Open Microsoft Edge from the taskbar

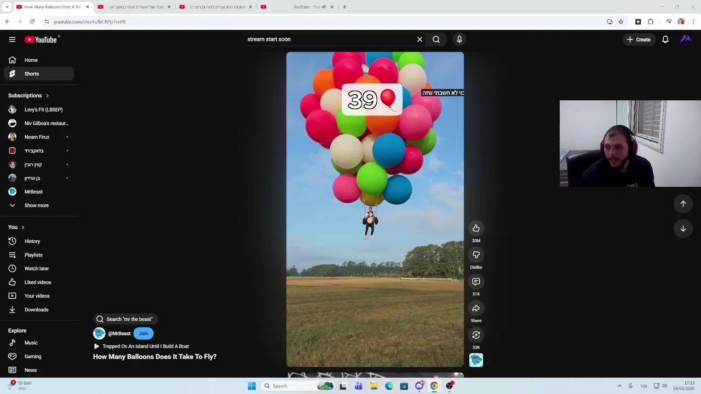[x=389, y=386]
